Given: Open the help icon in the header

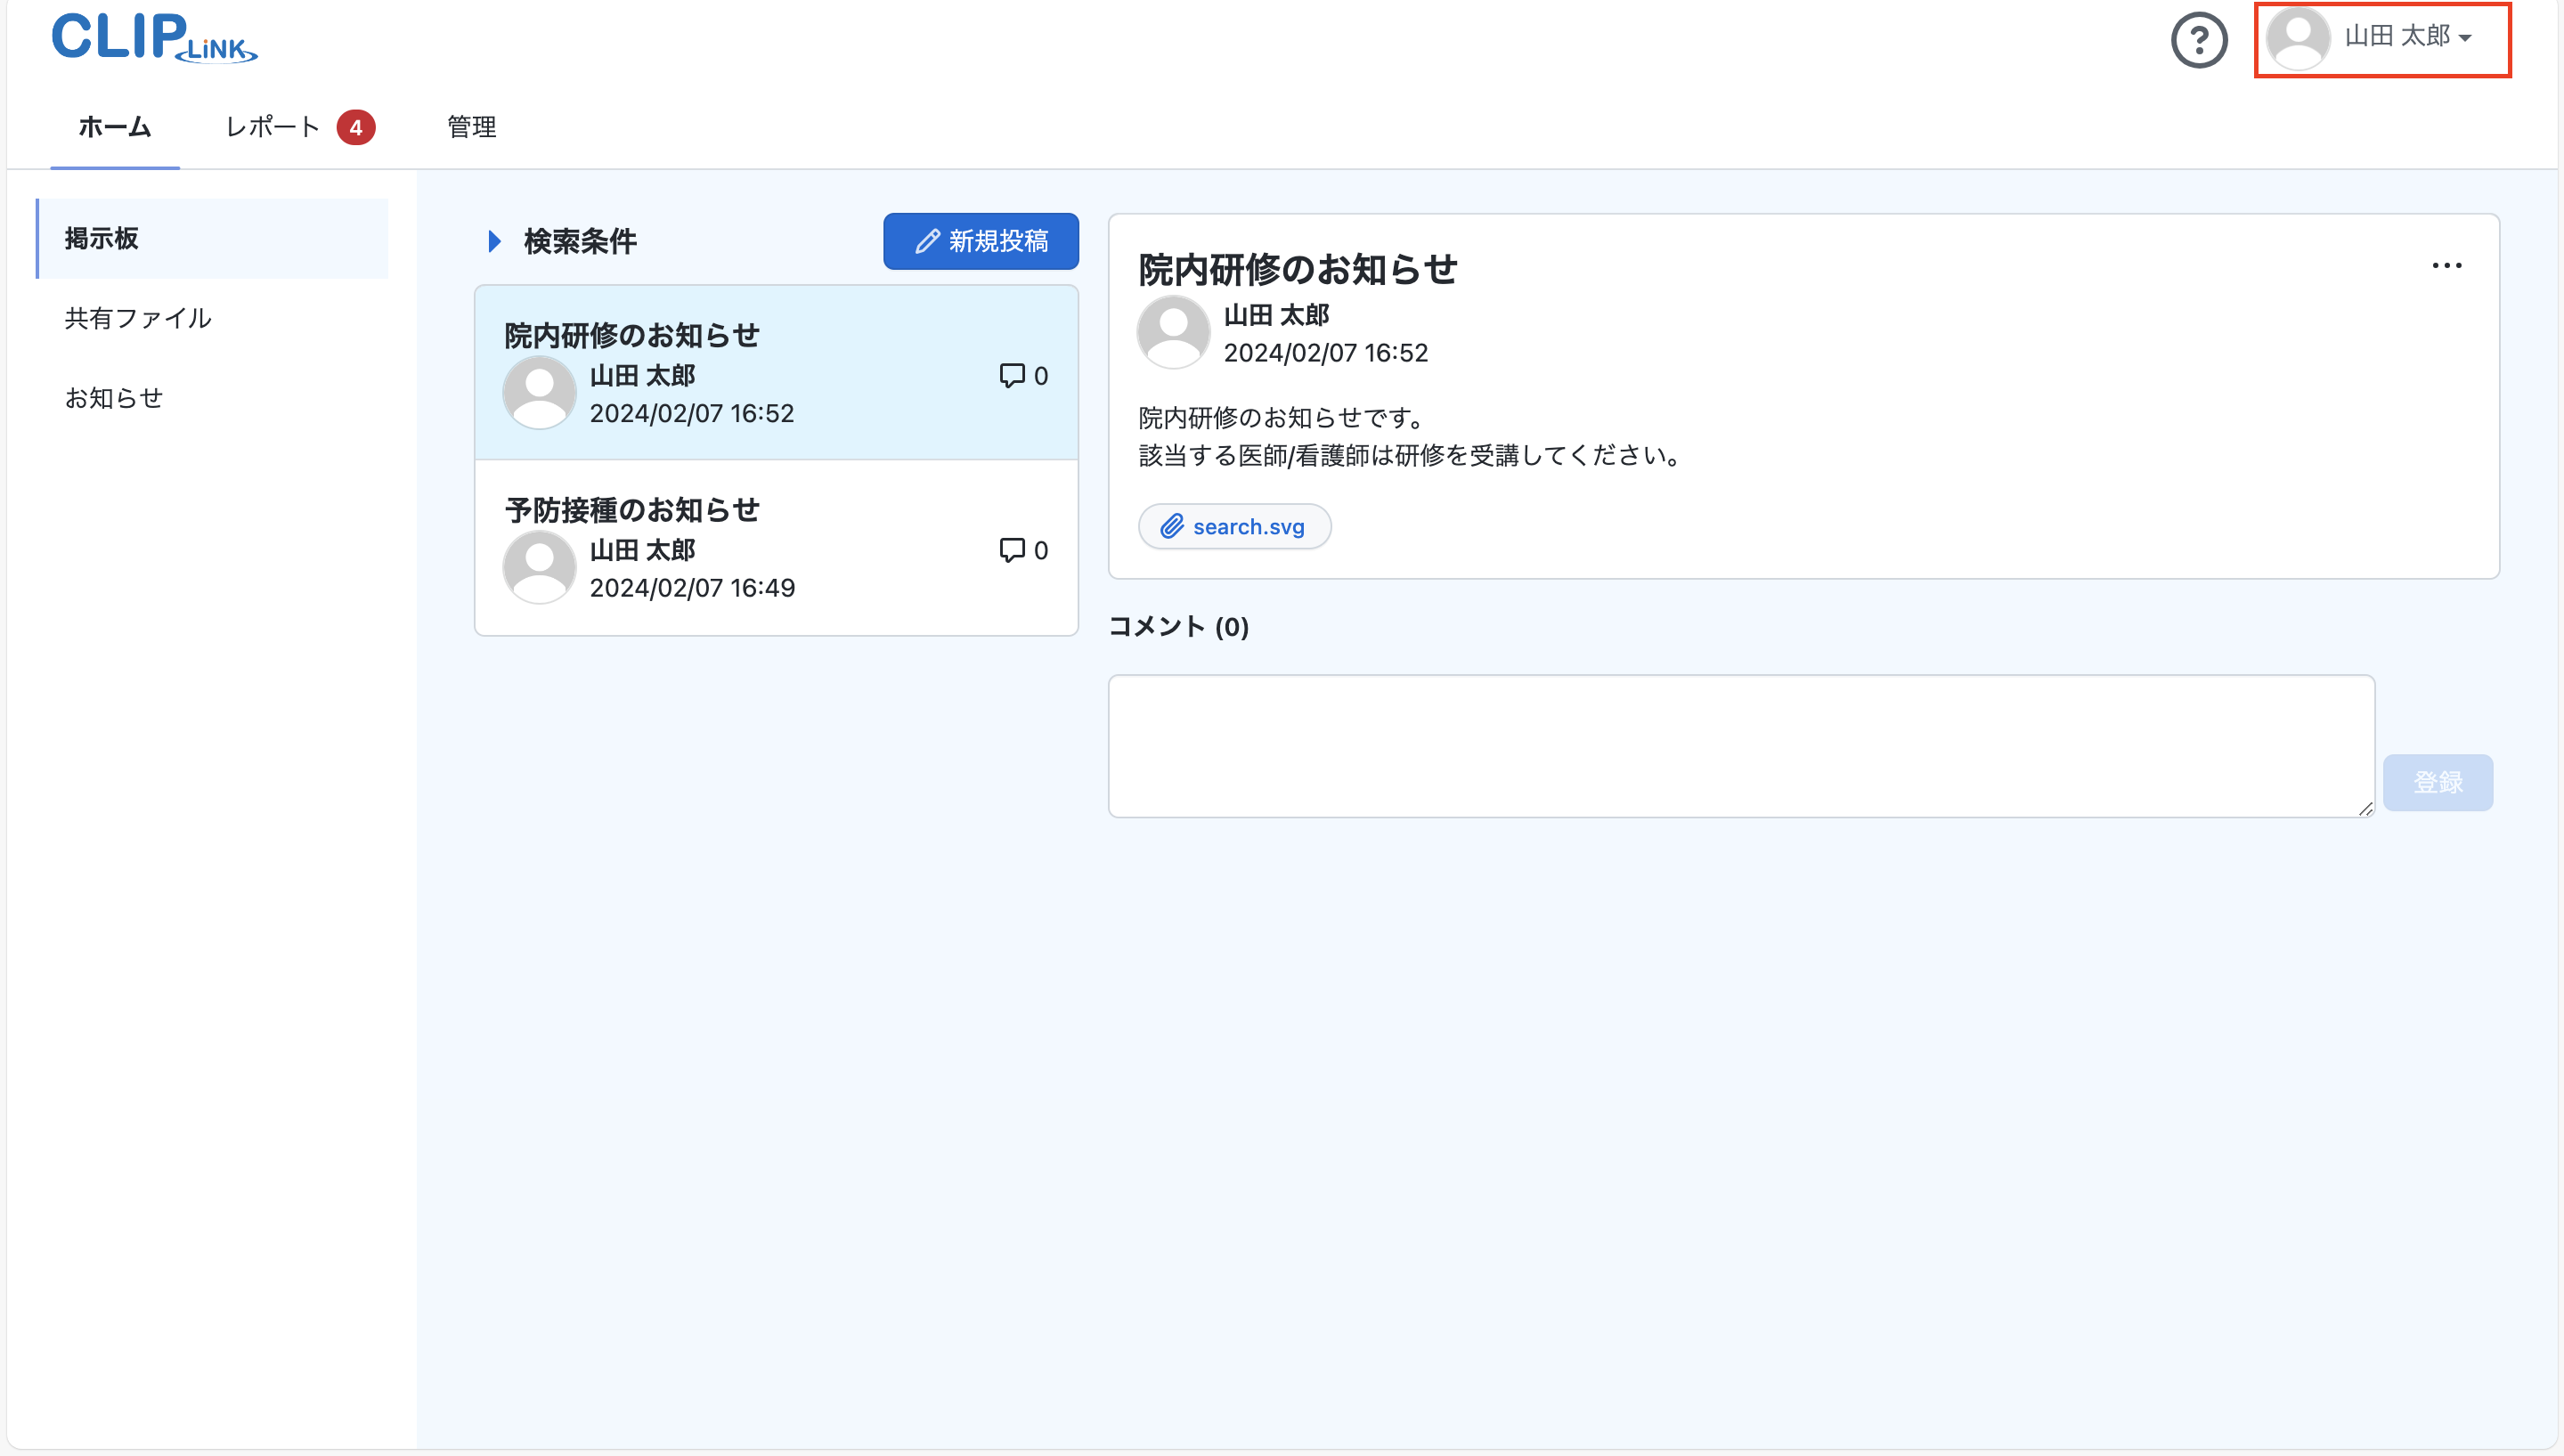Looking at the screenshot, I should tap(2200, 40).
